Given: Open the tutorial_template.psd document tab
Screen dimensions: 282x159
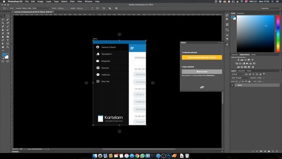Looking at the screenshot, I should coord(33,12).
